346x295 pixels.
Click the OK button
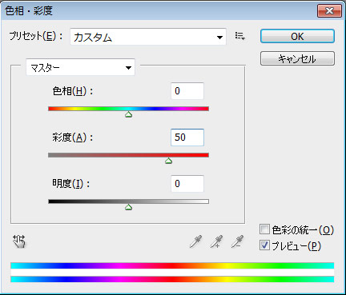point(297,36)
